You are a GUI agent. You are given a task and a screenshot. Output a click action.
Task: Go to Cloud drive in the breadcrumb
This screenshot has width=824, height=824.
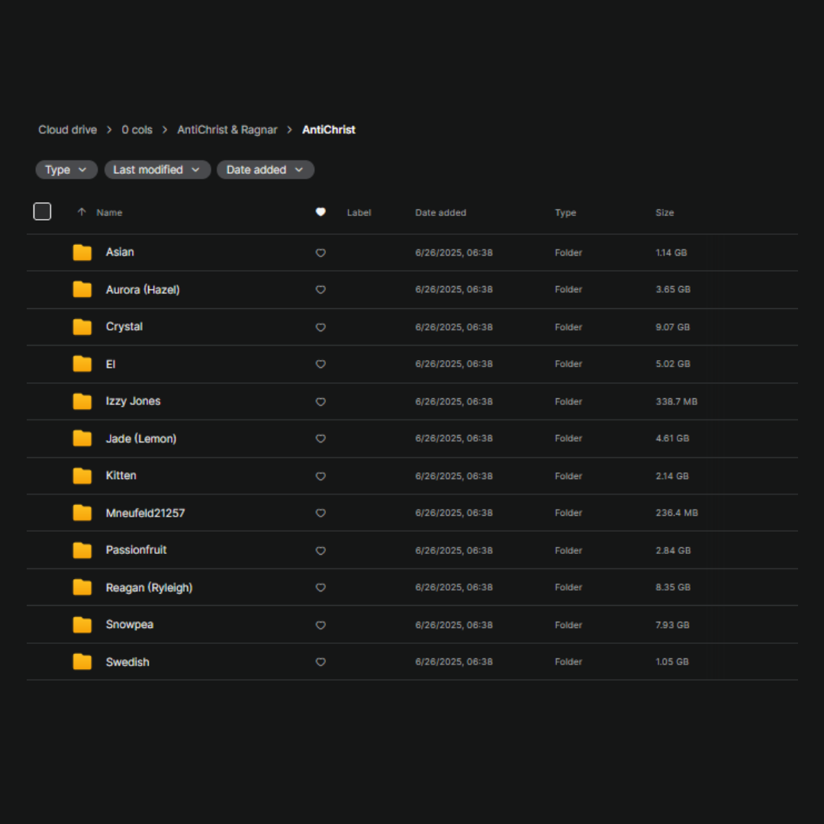click(x=68, y=130)
